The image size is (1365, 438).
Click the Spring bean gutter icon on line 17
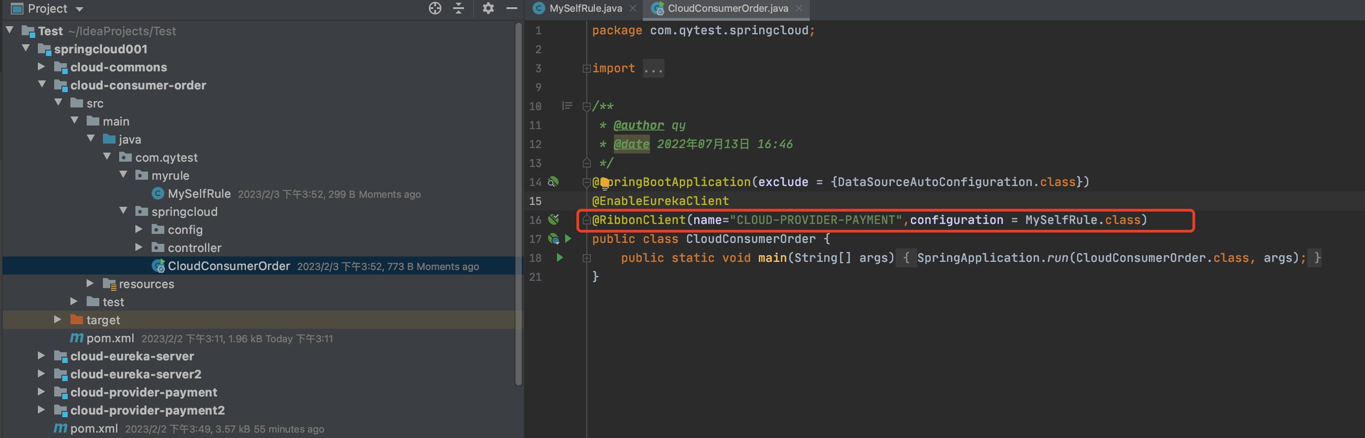[x=553, y=238]
